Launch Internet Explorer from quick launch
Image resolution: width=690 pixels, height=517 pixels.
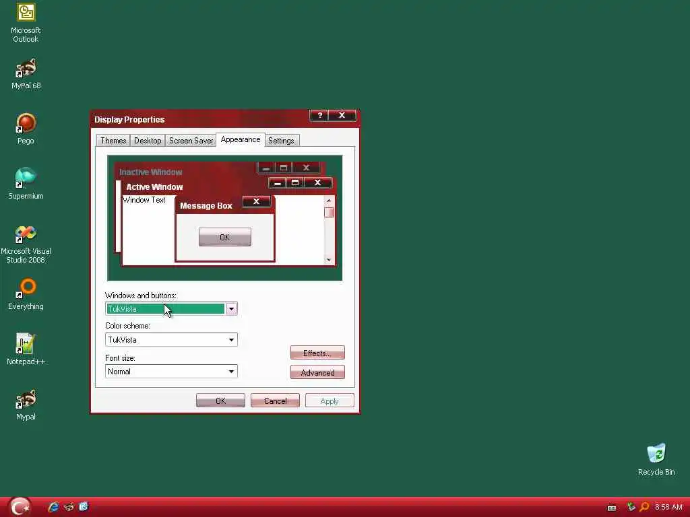coord(54,507)
